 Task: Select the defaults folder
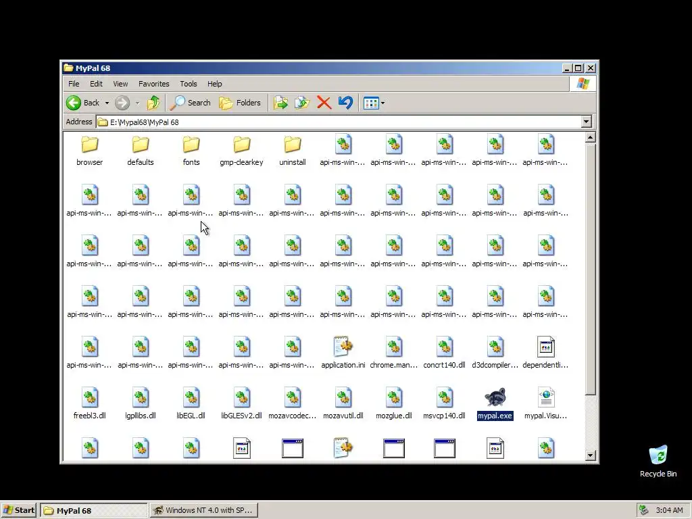[141, 151]
